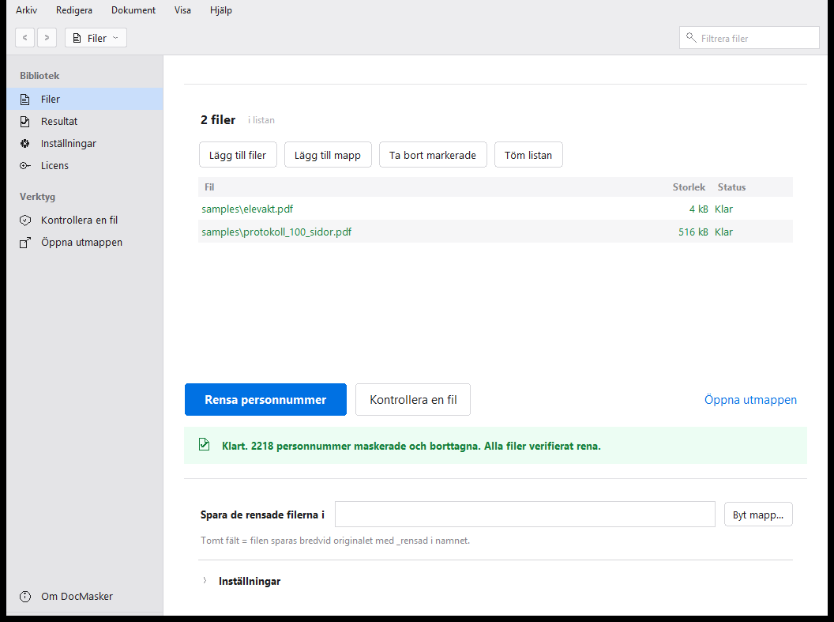Open the Arkiv menu
834x622 pixels.
point(27,10)
